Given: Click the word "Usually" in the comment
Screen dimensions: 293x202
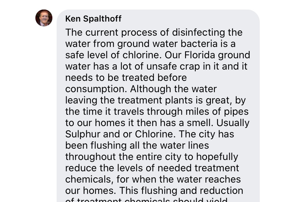Looking at the screenshot, I should pos(233,123).
